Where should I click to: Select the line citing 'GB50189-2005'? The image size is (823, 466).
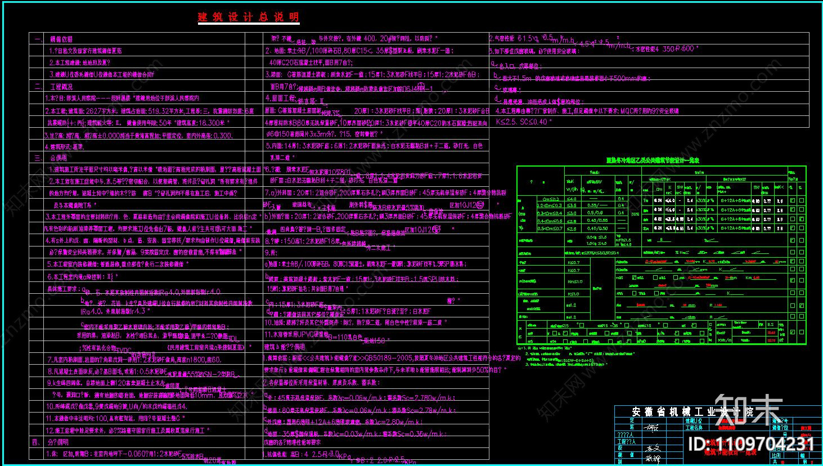pos(393,358)
